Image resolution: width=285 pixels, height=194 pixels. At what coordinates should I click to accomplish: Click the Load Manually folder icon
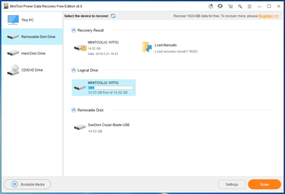[147, 47]
